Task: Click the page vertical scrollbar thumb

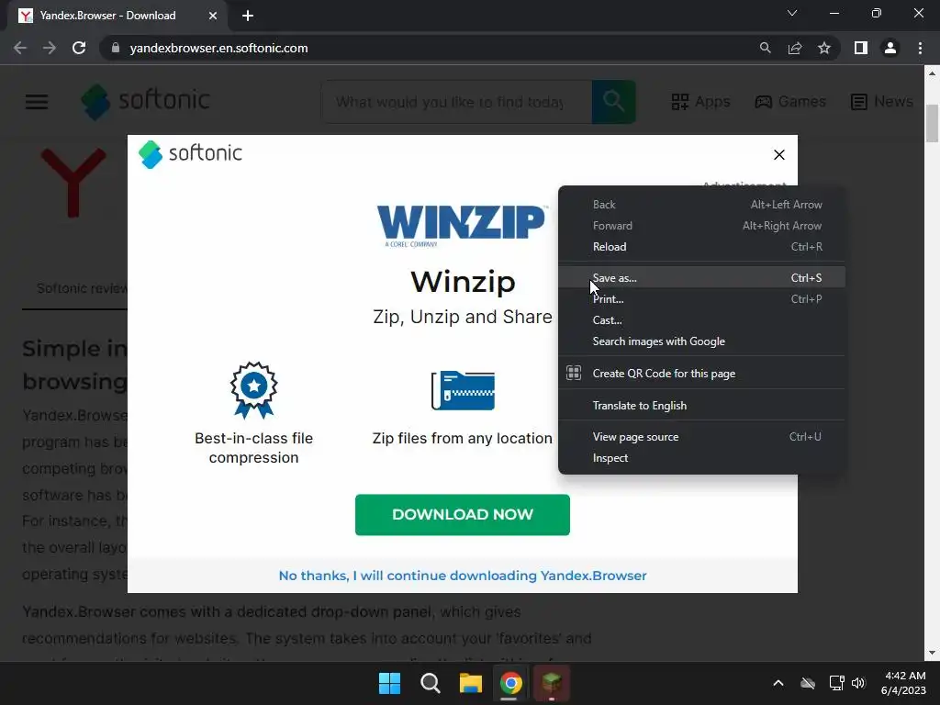Action: [x=932, y=123]
